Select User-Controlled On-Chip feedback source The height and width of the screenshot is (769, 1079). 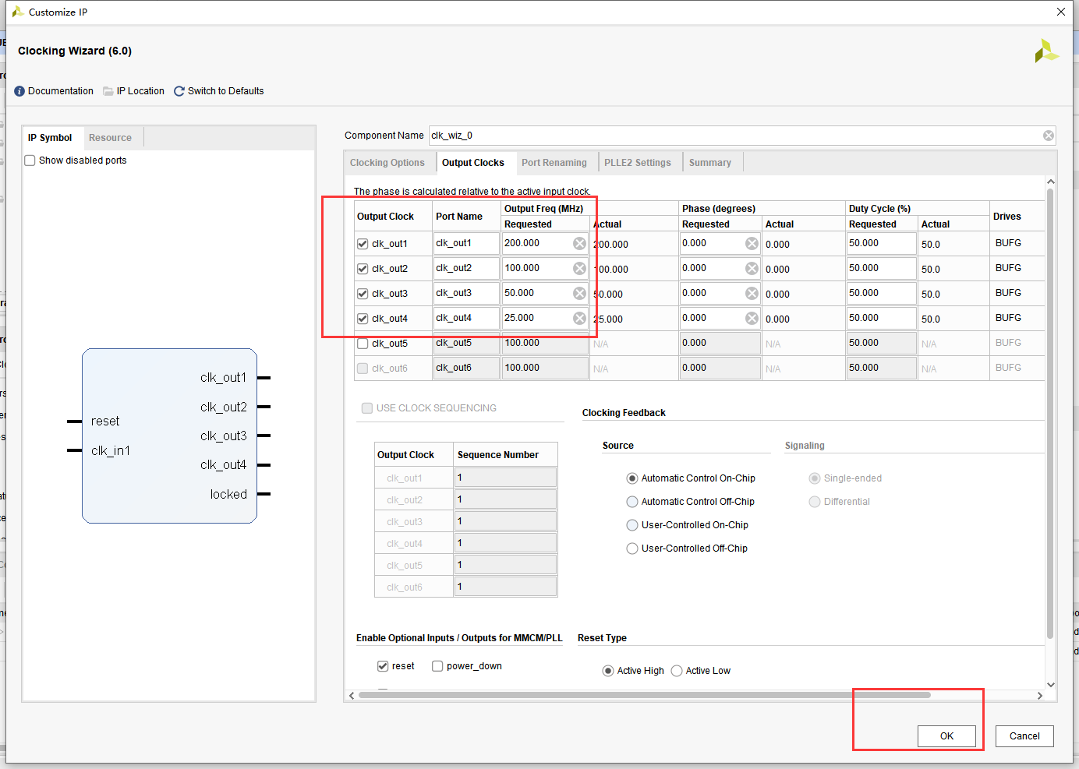[x=632, y=525]
